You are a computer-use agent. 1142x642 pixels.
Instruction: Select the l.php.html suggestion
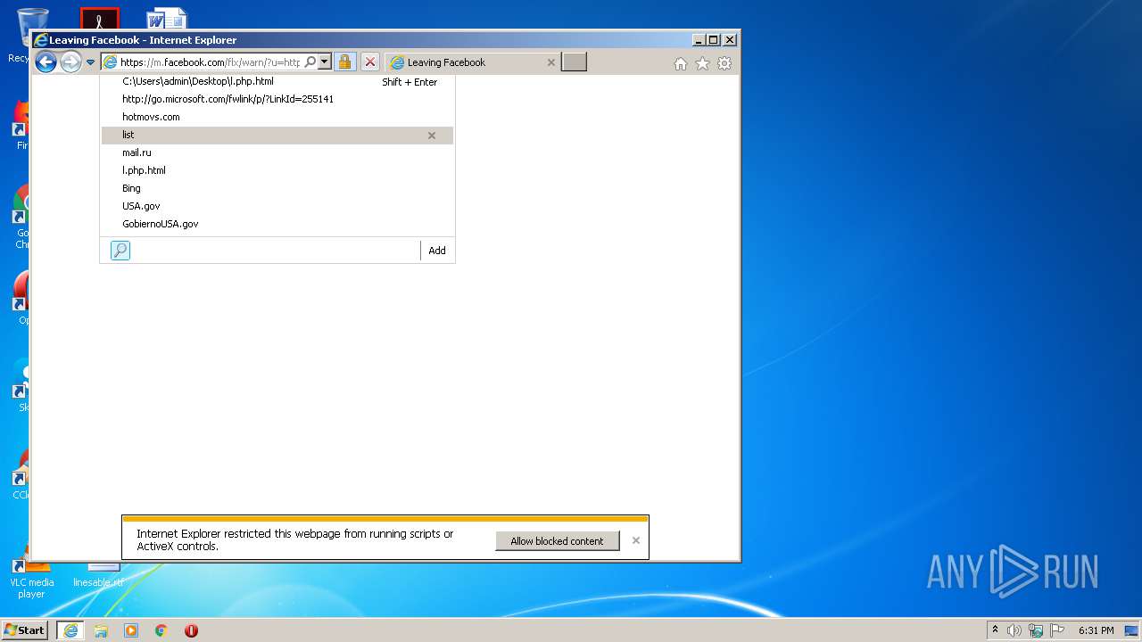277,170
